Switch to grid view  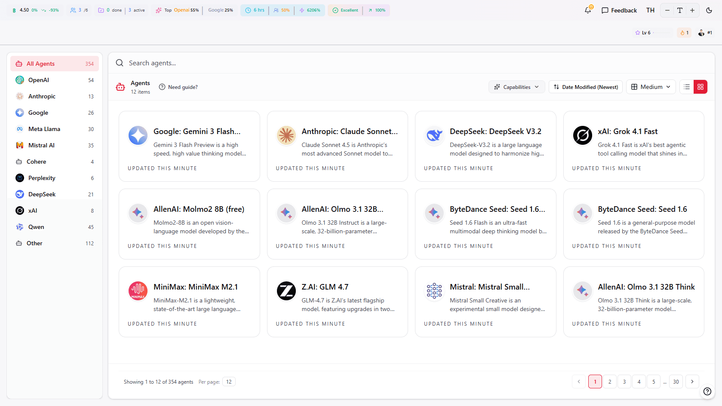700,87
